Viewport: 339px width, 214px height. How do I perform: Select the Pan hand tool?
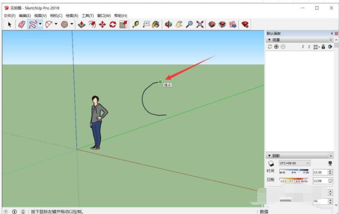(x=179, y=24)
